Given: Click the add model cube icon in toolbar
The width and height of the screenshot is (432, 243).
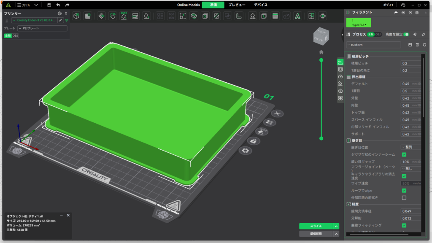Looking at the screenshot, I should click(76, 16).
